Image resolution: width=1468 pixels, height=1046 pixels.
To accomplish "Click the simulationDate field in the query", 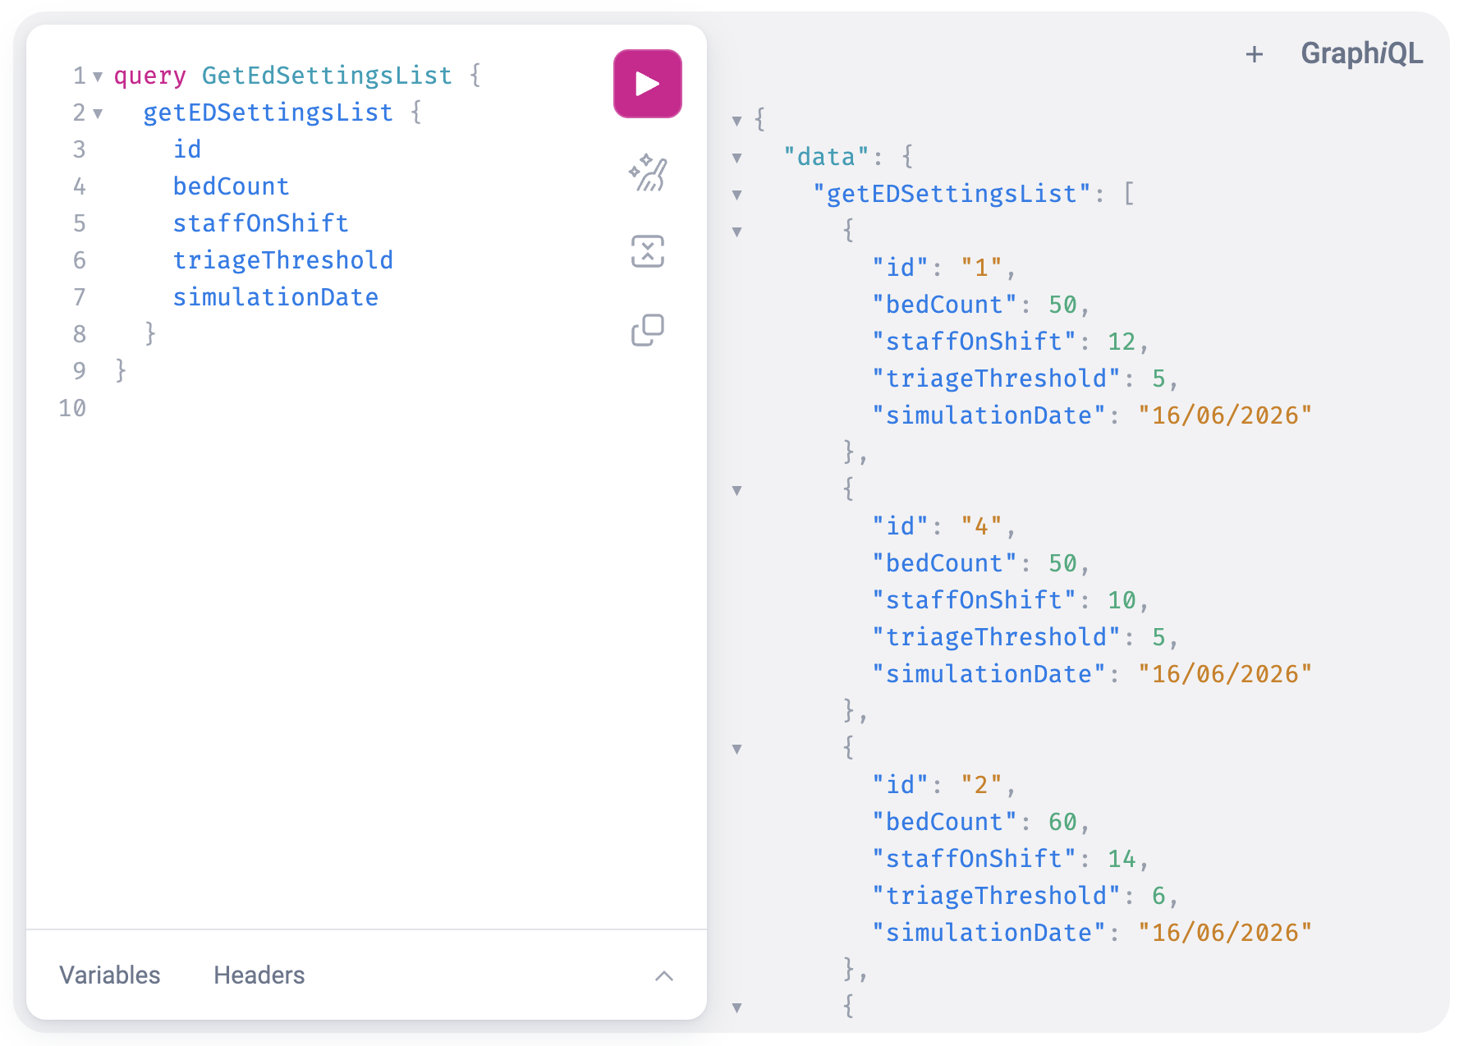I will pos(275,297).
